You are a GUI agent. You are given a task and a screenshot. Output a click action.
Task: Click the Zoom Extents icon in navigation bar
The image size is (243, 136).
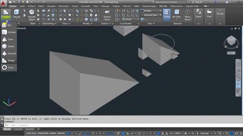[238, 76]
